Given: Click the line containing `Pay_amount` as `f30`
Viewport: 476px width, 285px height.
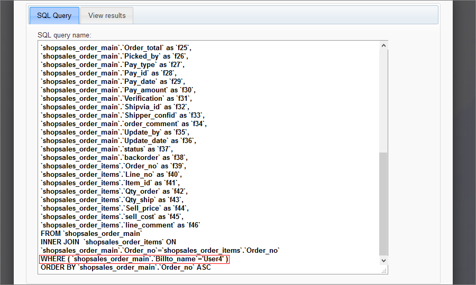Looking at the screenshot, I should pos(118,90).
